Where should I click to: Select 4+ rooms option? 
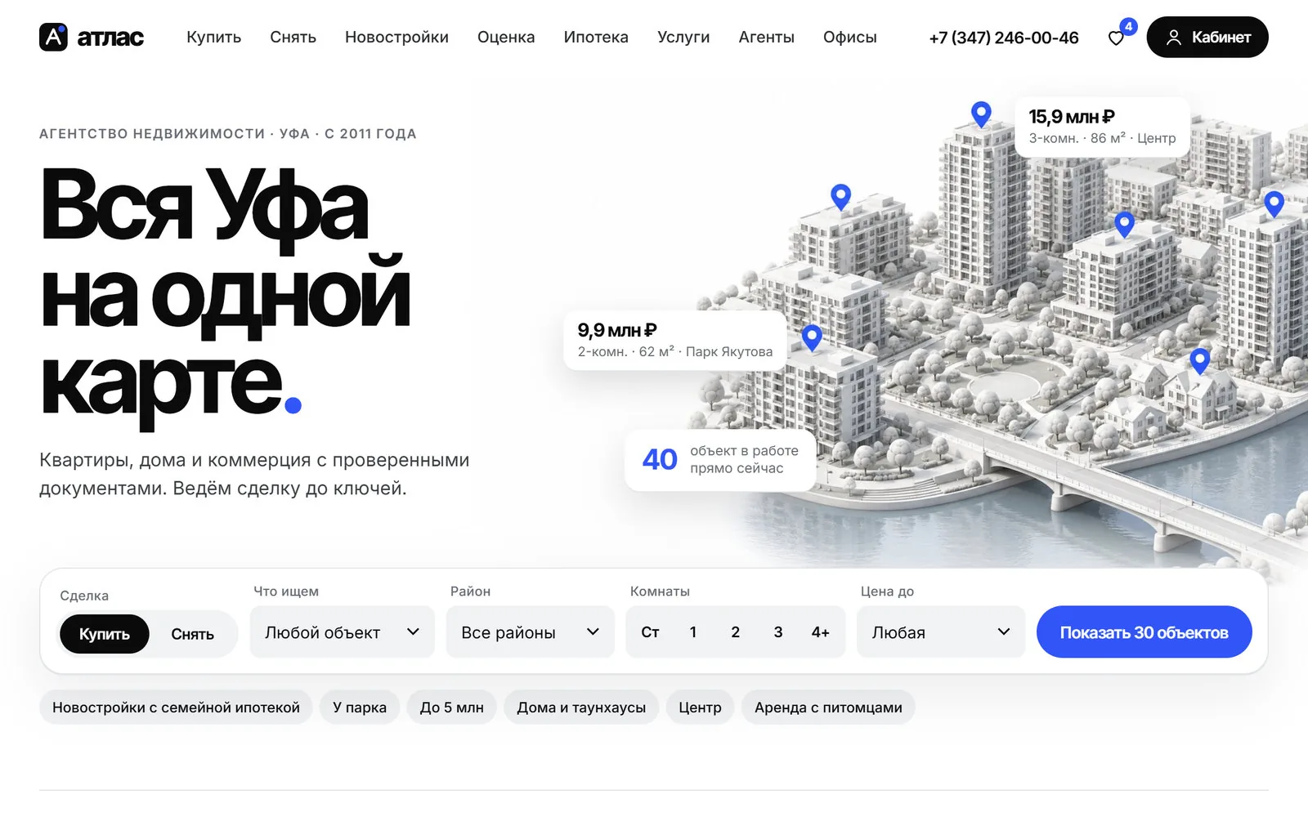(821, 632)
